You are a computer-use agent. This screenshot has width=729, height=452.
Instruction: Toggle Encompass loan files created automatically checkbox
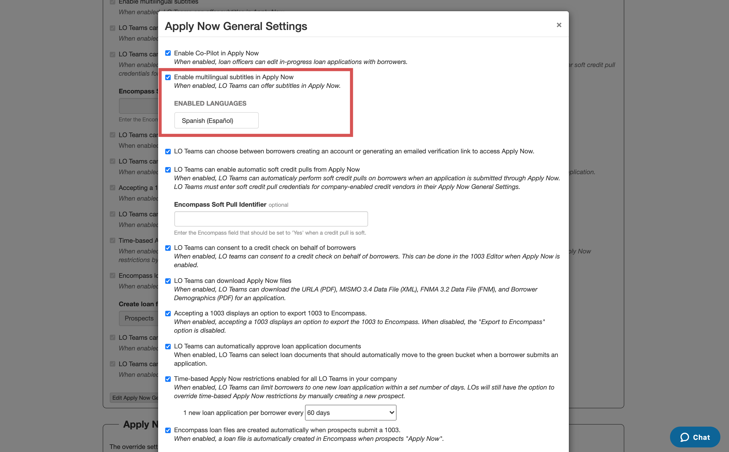(x=168, y=430)
